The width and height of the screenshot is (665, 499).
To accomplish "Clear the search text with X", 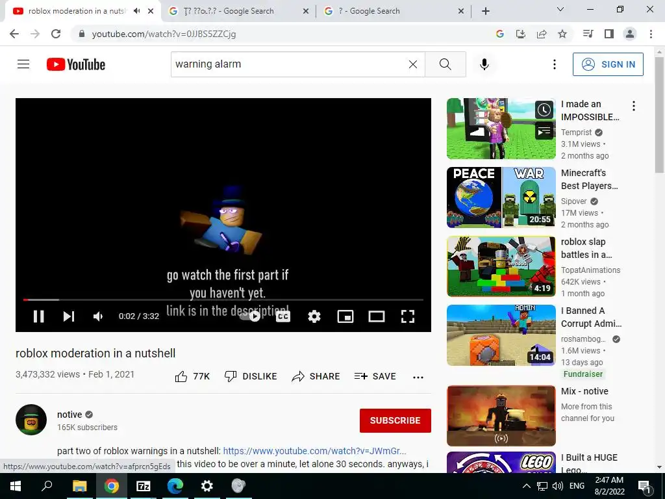I will (x=412, y=64).
